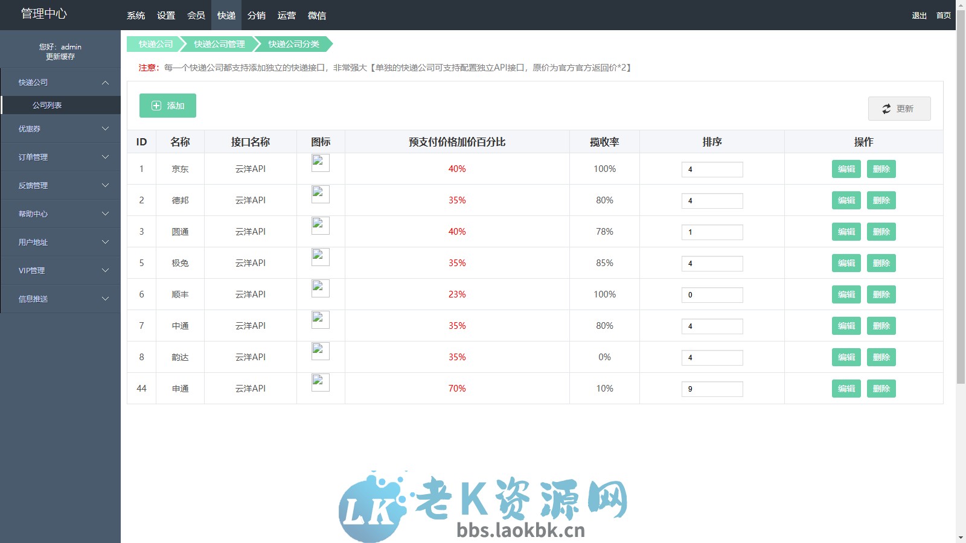Viewport: 966px width, 543px height.
Task: Open the 分销 top menu
Action: [x=257, y=15]
